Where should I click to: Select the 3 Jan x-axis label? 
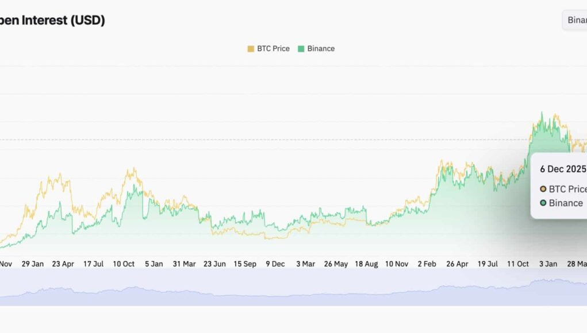(x=548, y=264)
